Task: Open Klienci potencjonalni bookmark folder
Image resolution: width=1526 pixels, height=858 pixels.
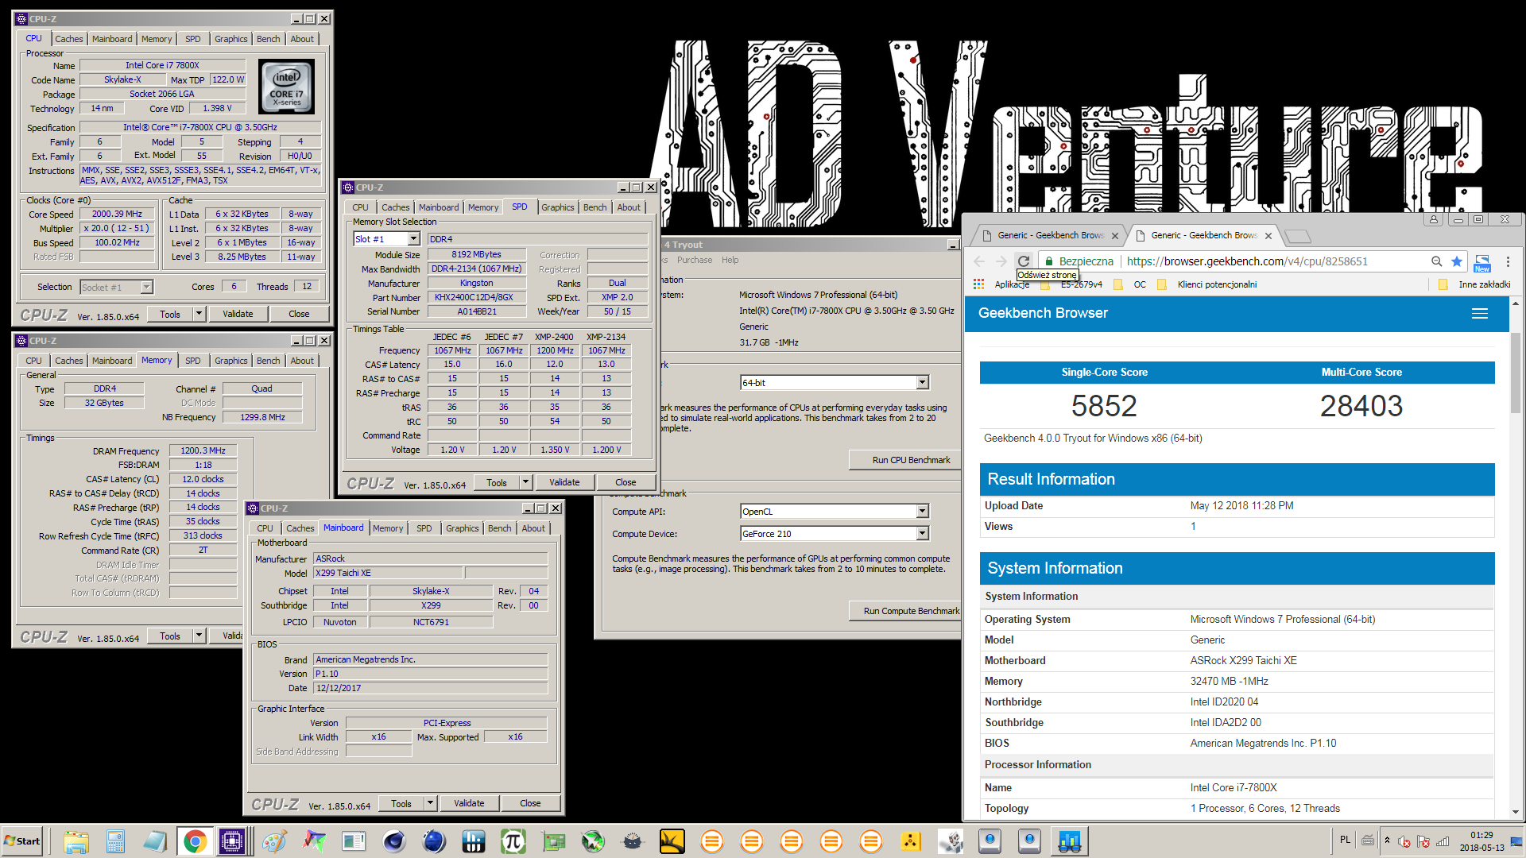Action: pos(1208,284)
